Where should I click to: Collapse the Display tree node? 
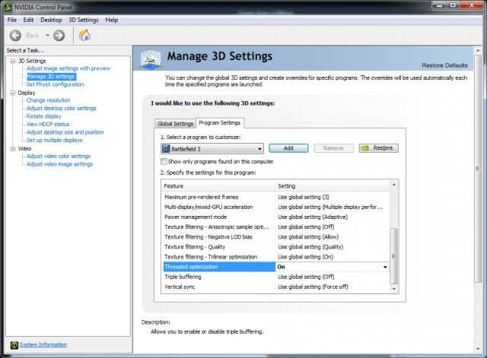(x=13, y=93)
